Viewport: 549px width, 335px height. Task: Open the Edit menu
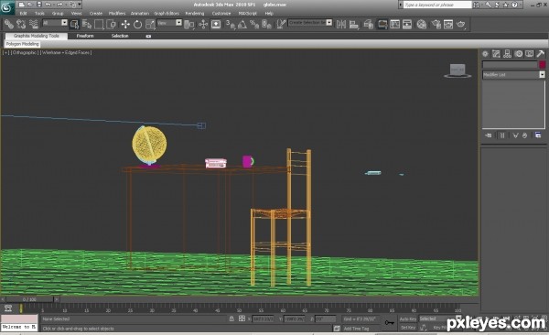coord(24,14)
